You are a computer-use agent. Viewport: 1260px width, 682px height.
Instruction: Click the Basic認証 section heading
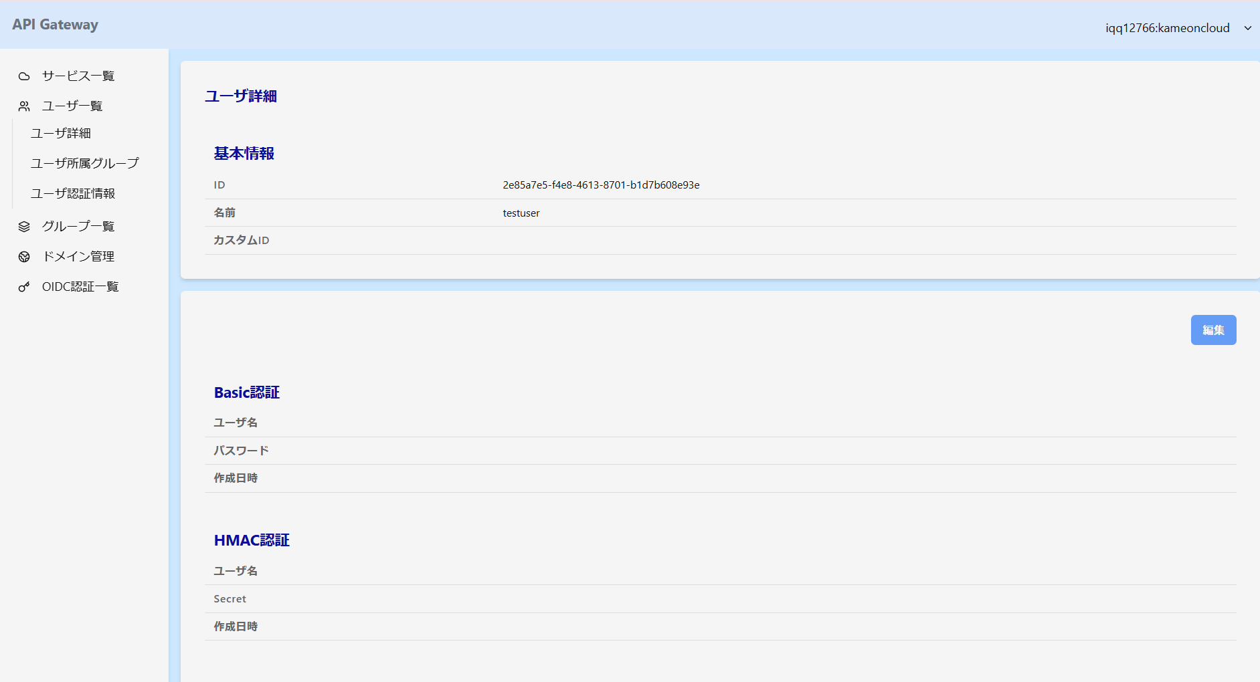(247, 392)
